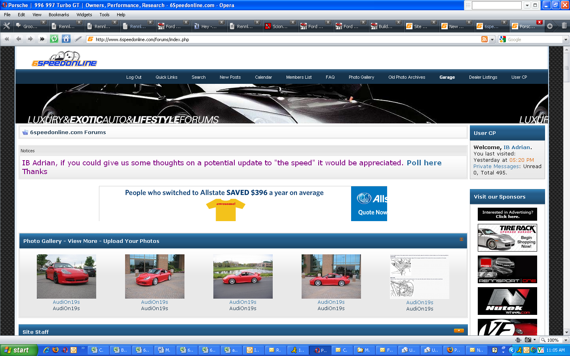This screenshot has height=356, width=570.
Task: Go to the browser Home page icon
Action: pos(66,39)
